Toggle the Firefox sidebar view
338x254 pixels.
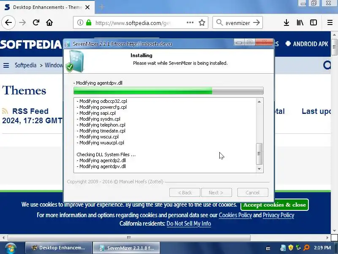click(313, 22)
